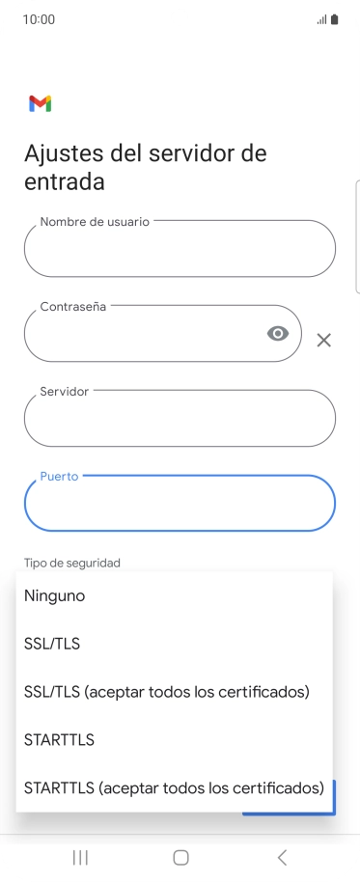
Task: Show password with the eye icon
Action: pos(277,334)
